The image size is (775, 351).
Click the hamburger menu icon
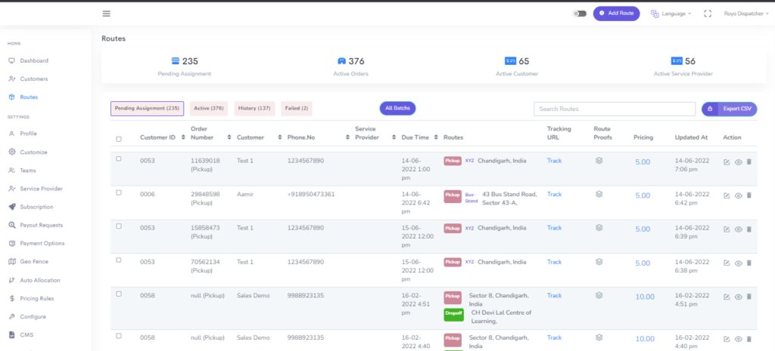click(106, 14)
